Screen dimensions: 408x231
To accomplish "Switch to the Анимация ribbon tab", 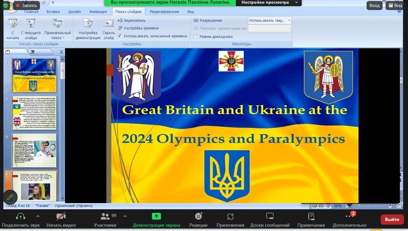I will [98, 11].
